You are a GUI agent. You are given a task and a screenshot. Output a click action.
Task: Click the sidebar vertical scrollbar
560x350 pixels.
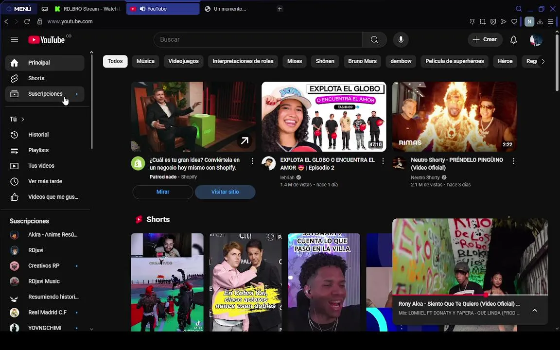(x=91, y=102)
